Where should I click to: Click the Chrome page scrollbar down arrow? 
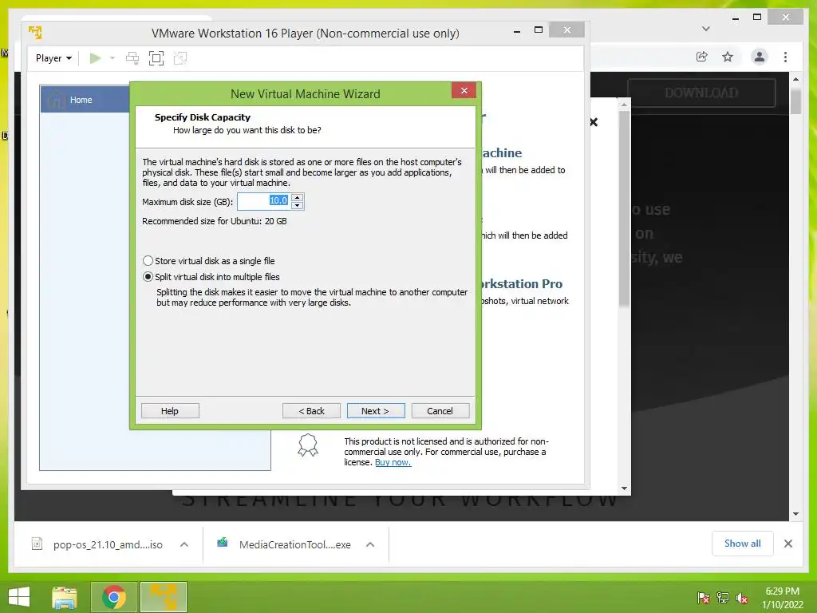tap(795, 514)
